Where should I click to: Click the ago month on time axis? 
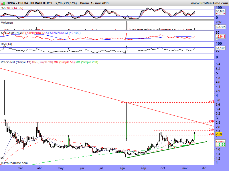tap(122, 168)
